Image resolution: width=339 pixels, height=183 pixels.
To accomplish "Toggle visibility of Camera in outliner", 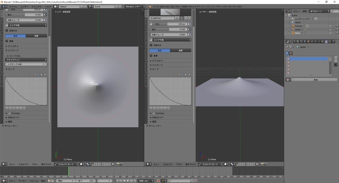I will tap(330, 26).
